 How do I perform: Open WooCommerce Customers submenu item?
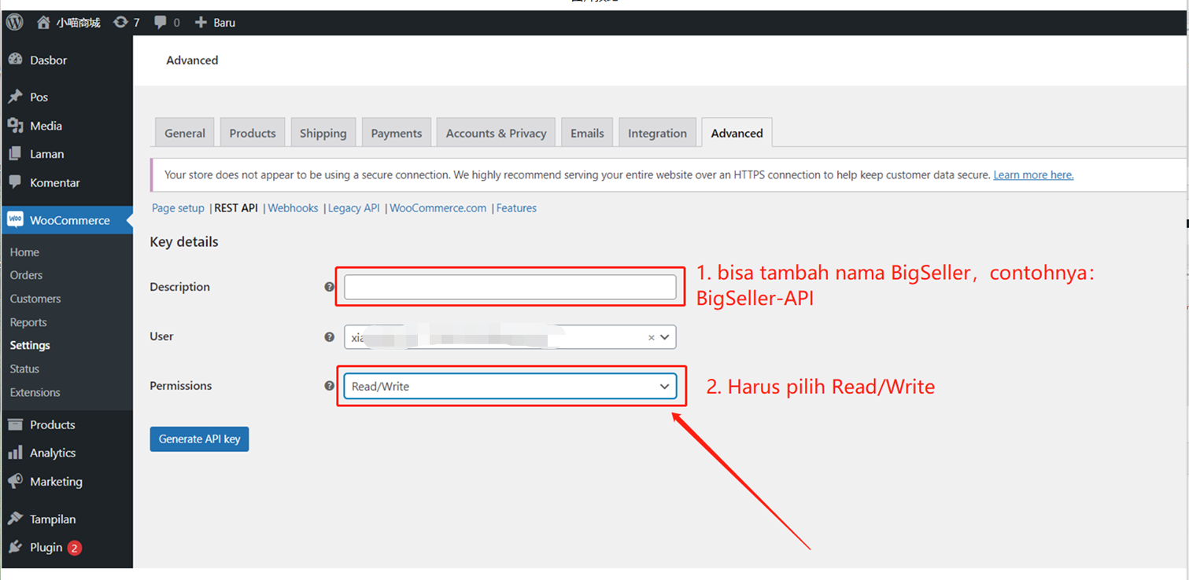[35, 299]
